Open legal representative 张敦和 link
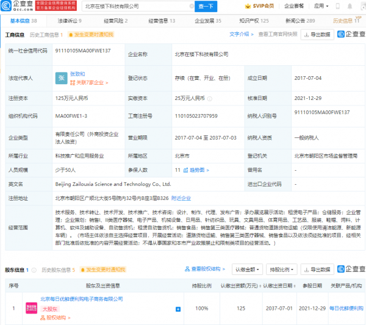The height and width of the screenshot is (325, 366). pyautogui.click(x=77, y=74)
